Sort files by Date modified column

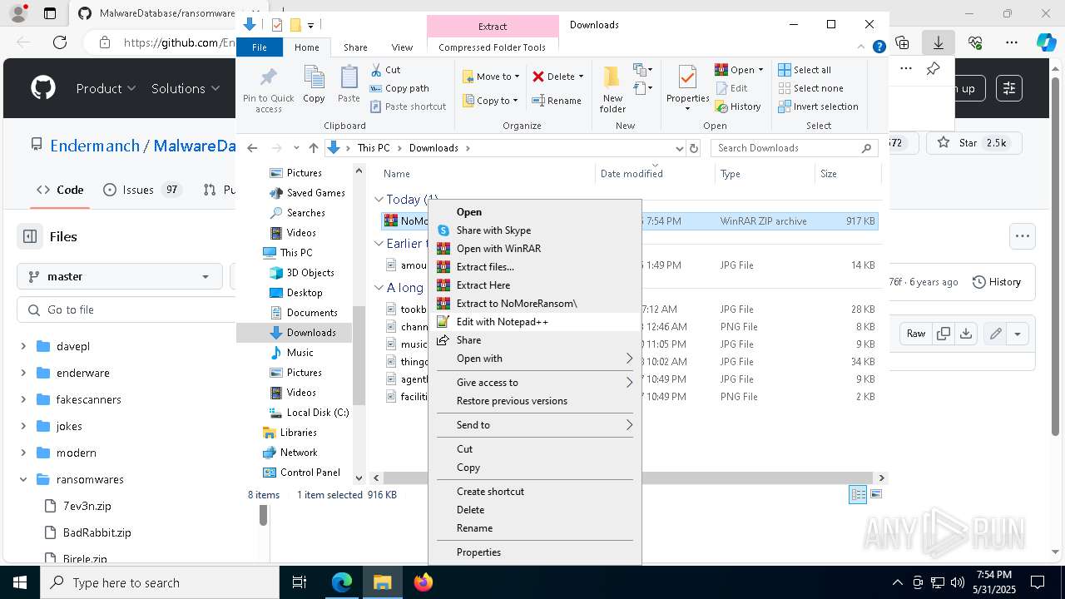click(x=632, y=174)
